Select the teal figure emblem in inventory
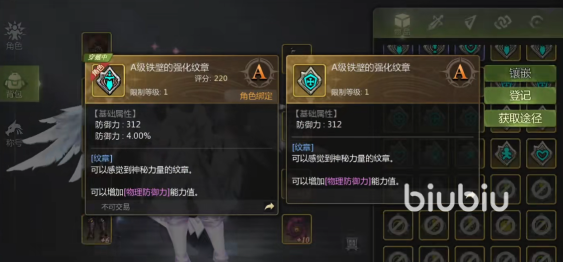Image resolution: width=563 pixels, height=262 pixels. [505, 154]
